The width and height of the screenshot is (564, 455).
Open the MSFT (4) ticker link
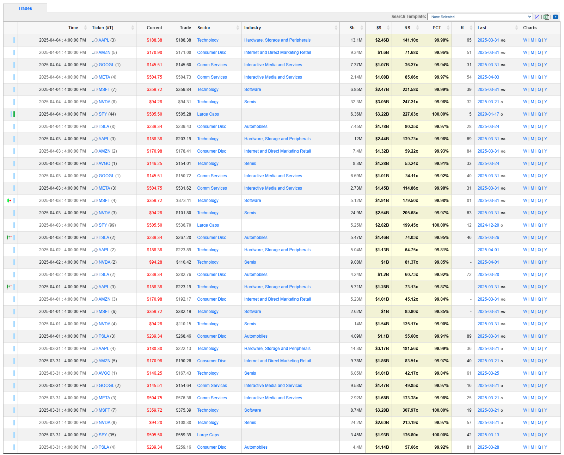104,201
